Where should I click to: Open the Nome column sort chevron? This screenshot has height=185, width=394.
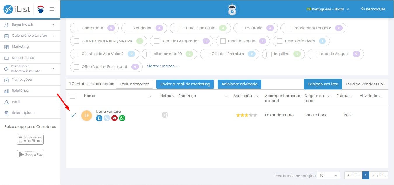(x=150, y=96)
